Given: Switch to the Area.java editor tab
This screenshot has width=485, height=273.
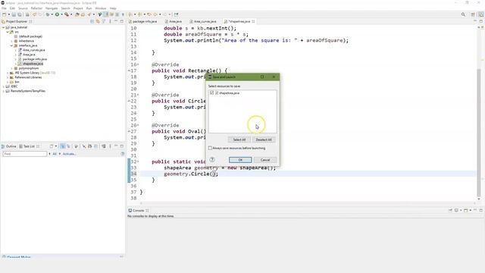Looking at the screenshot, I should click(x=174, y=21).
